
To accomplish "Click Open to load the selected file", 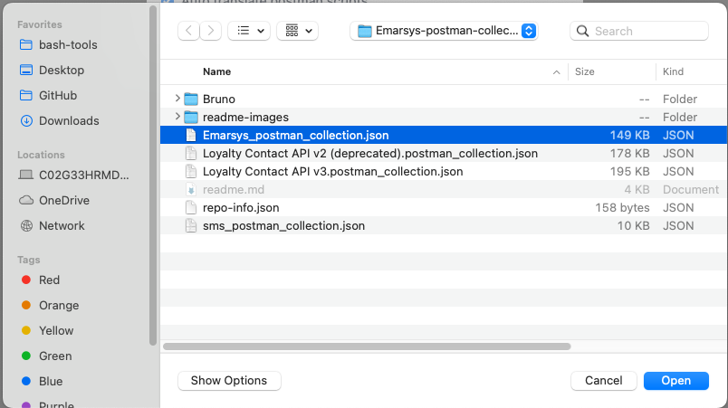I will click(x=676, y=381).
